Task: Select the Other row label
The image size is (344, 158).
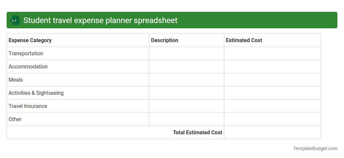Action: [15, 119]
